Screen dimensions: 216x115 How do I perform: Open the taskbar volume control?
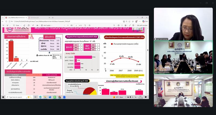(133, 97)
